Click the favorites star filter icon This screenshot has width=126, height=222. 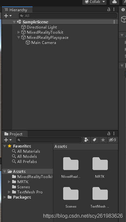(103, 140)
